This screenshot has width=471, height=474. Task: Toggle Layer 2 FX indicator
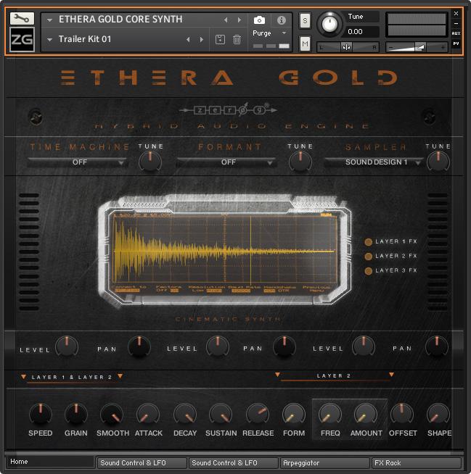point(368,257)
